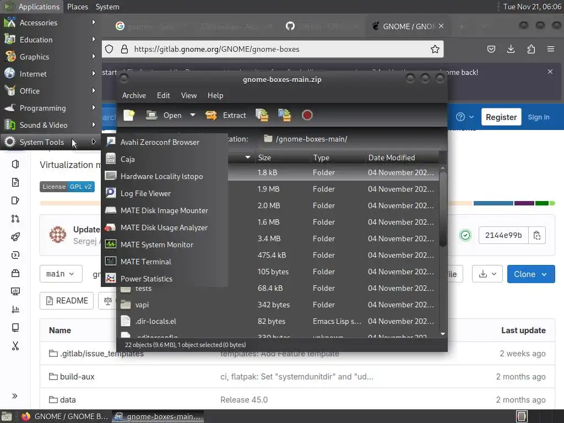Viewport: 564px width, 423px height.
Task: Click the add files to archive icon
Action: tap(262, 115)
